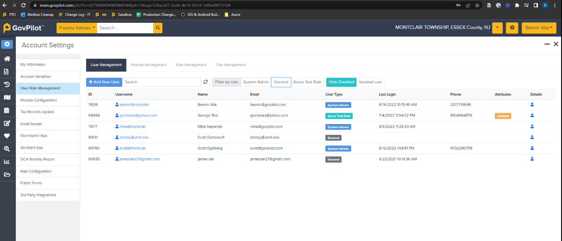Open the Home icon in left sidebar

pyautogui.click(x=7, y=59)
